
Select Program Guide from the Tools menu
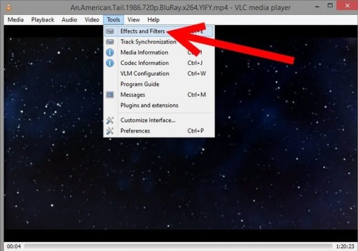(140, 84)
